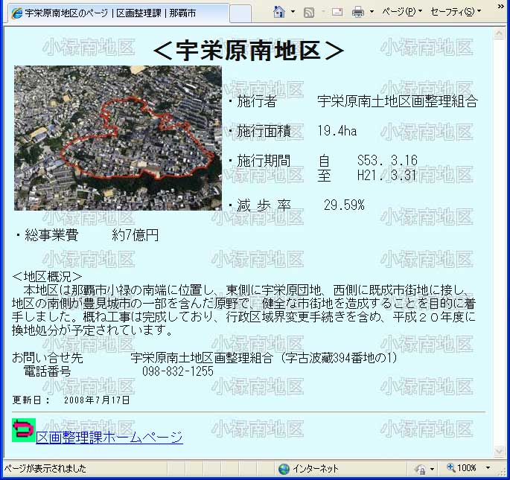Click the インターネット zone globe icon
Screen dimensions: 510x480
(x=284, y=469)
